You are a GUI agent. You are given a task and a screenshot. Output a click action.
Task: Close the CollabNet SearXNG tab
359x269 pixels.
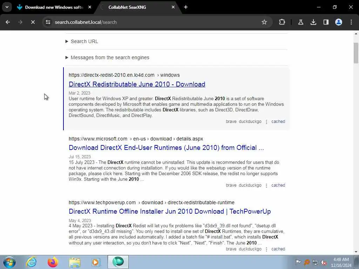coord(173,7)
